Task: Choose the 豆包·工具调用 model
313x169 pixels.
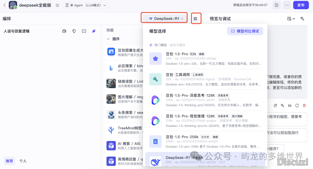Action: point(205,79)
